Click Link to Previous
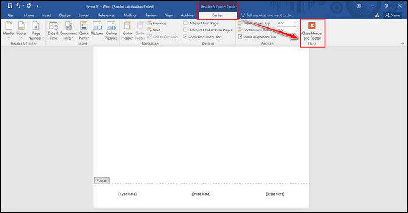408x213 pixels. click(162, 37)
